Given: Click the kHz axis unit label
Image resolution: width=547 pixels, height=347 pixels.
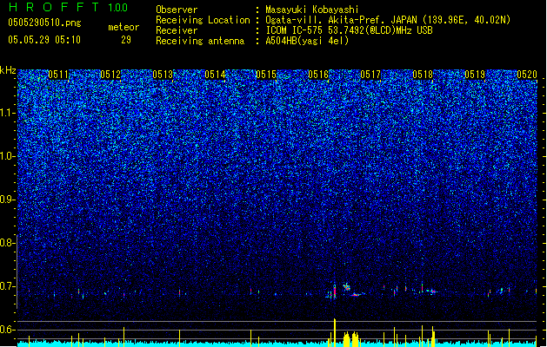Looking at the screenshot, I should click(x=8, y=70).
